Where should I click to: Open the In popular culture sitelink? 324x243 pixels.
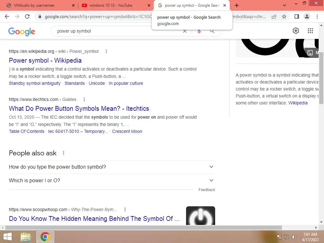[x=126, y=83]
